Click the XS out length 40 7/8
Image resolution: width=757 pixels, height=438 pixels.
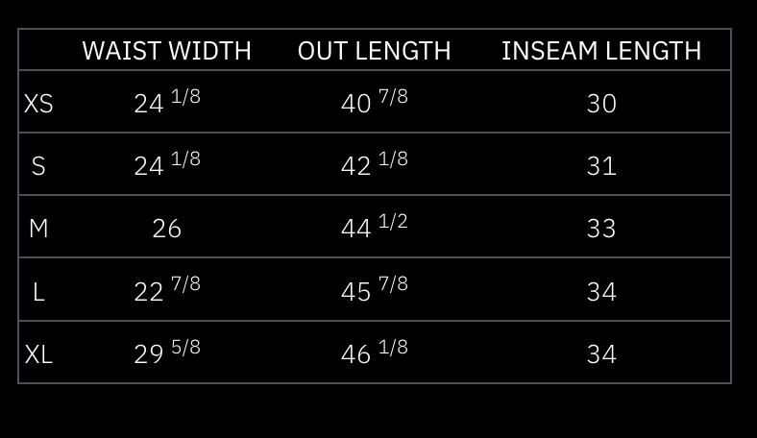tap(374, 102)
